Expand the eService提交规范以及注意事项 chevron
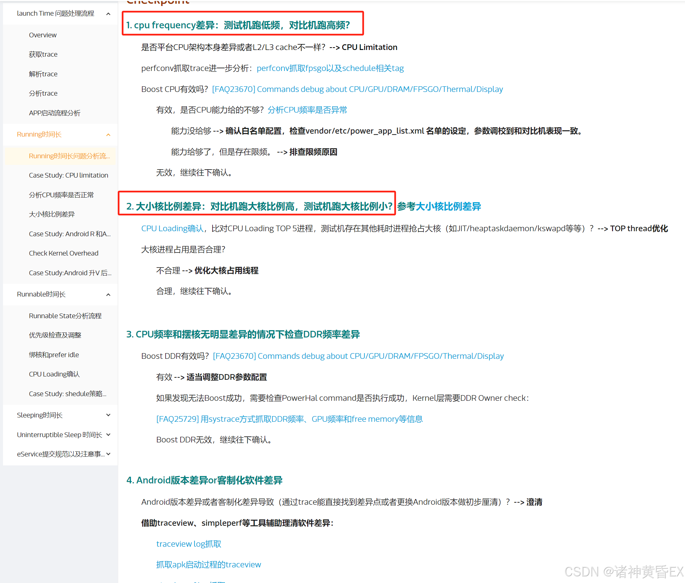This screenshot has width=685, height=583. 108,454
